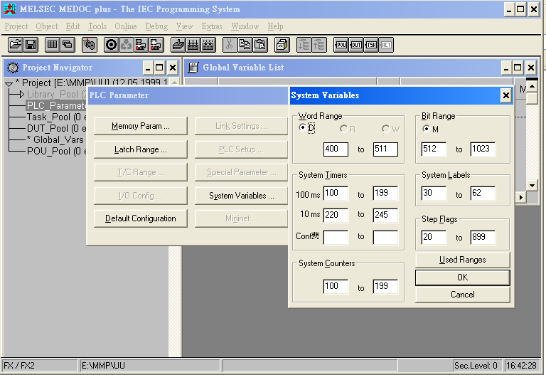This screenshot has height=375, width=546.
Task: Click the fingerprint-like toolbar icon
Action: [90, 45]
